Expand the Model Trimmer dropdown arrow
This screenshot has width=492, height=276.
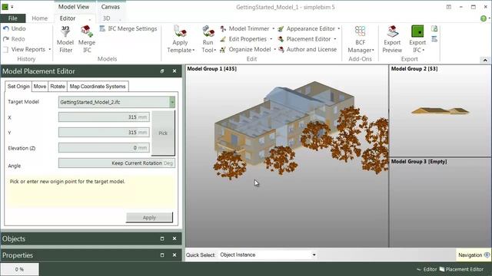[274, 28]
